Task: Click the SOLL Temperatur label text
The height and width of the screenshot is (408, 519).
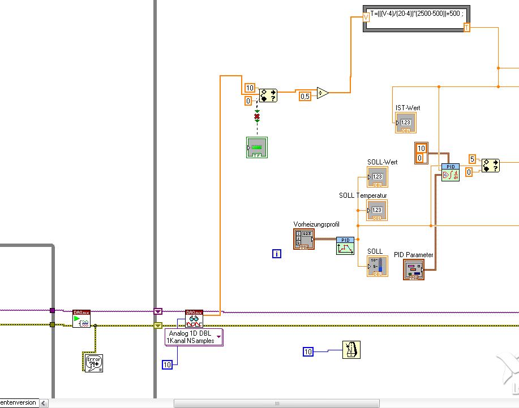Action: click(x=363, y=196)
